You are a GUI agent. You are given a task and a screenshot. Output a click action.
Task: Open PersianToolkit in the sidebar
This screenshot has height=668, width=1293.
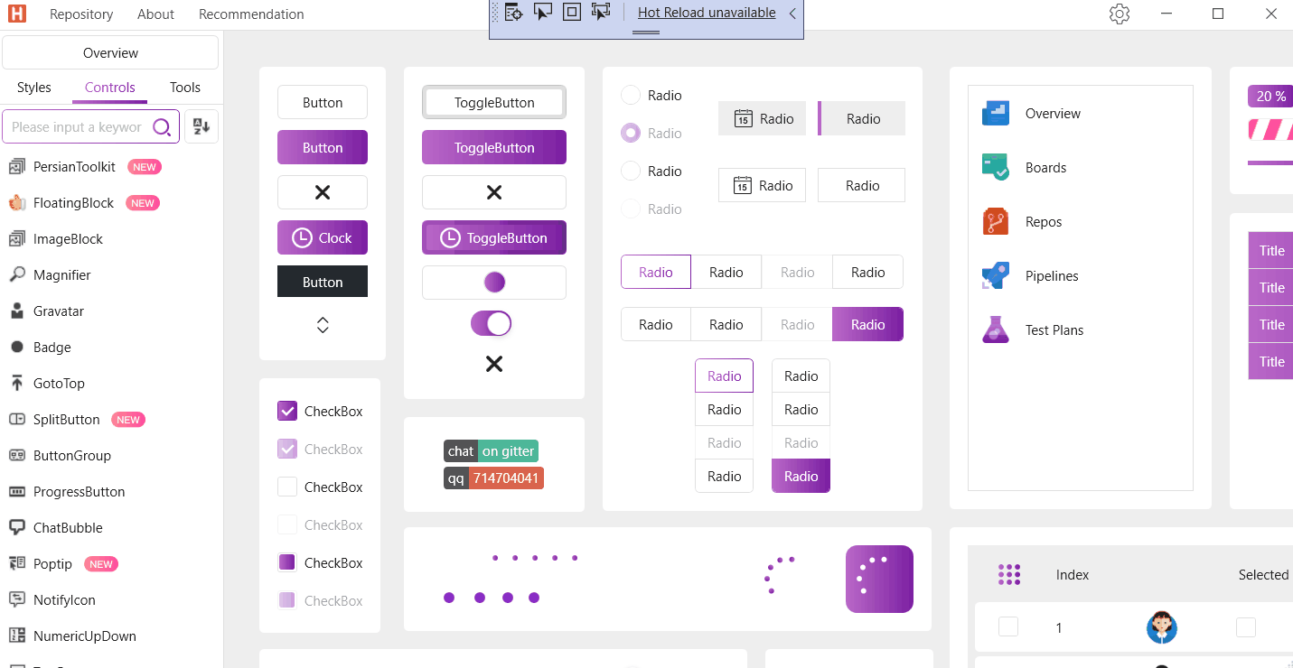click(x=111, y=167)
